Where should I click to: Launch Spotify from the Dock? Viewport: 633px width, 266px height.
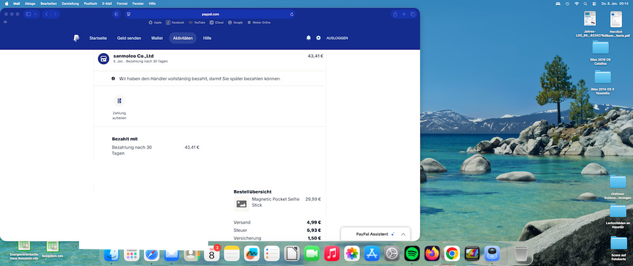click(x=412, y=254)
